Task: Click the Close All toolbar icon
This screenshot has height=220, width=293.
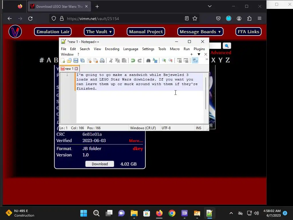Action: (96, 61)
